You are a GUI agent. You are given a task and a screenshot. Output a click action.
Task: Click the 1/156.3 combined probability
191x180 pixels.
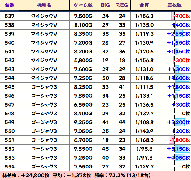pyautogui.click(x=144, y=16)
